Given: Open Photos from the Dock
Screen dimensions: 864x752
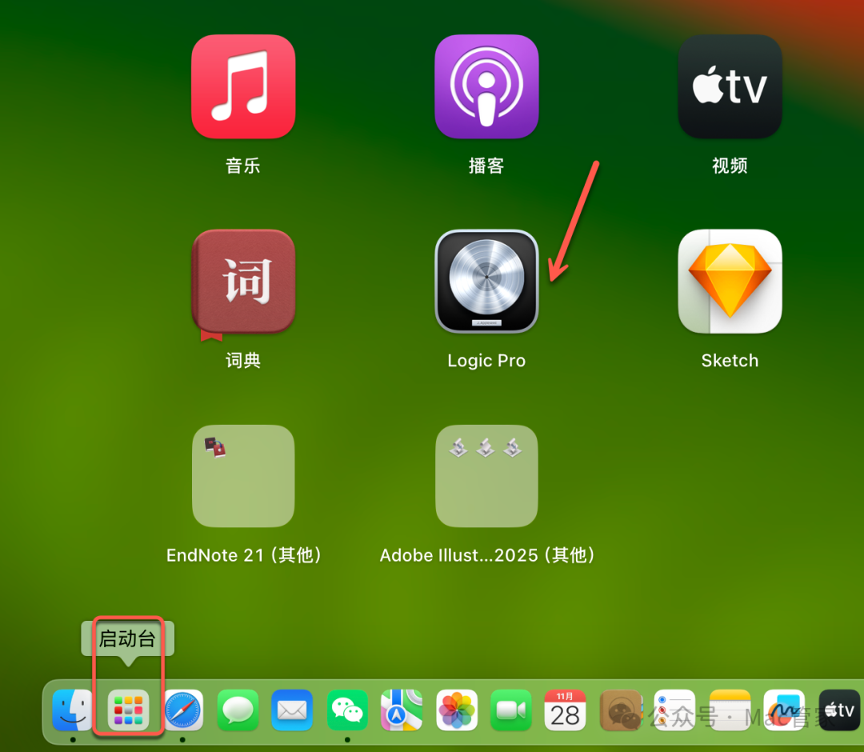Looking at the screenshot, I should click(x=456, y=710).
